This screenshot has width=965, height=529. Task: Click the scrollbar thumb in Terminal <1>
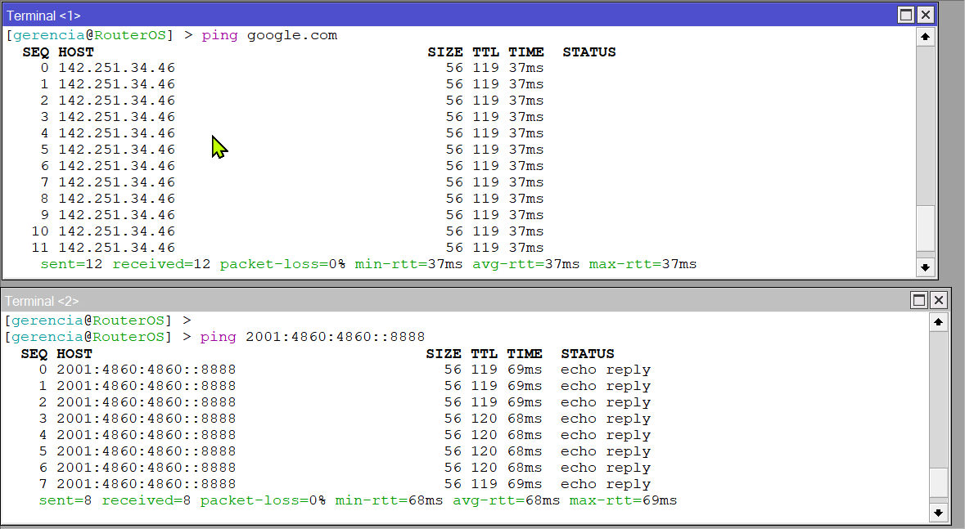(x=925, y=227)
